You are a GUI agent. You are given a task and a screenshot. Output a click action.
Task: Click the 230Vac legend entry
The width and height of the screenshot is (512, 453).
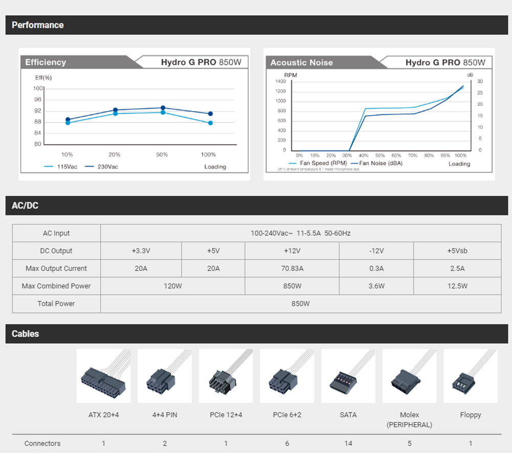tap(102, 167)
